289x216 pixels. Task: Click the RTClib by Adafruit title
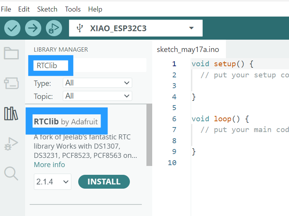pos(66,122)
